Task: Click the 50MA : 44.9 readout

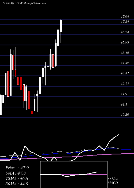Action: (x=17, y=184)
